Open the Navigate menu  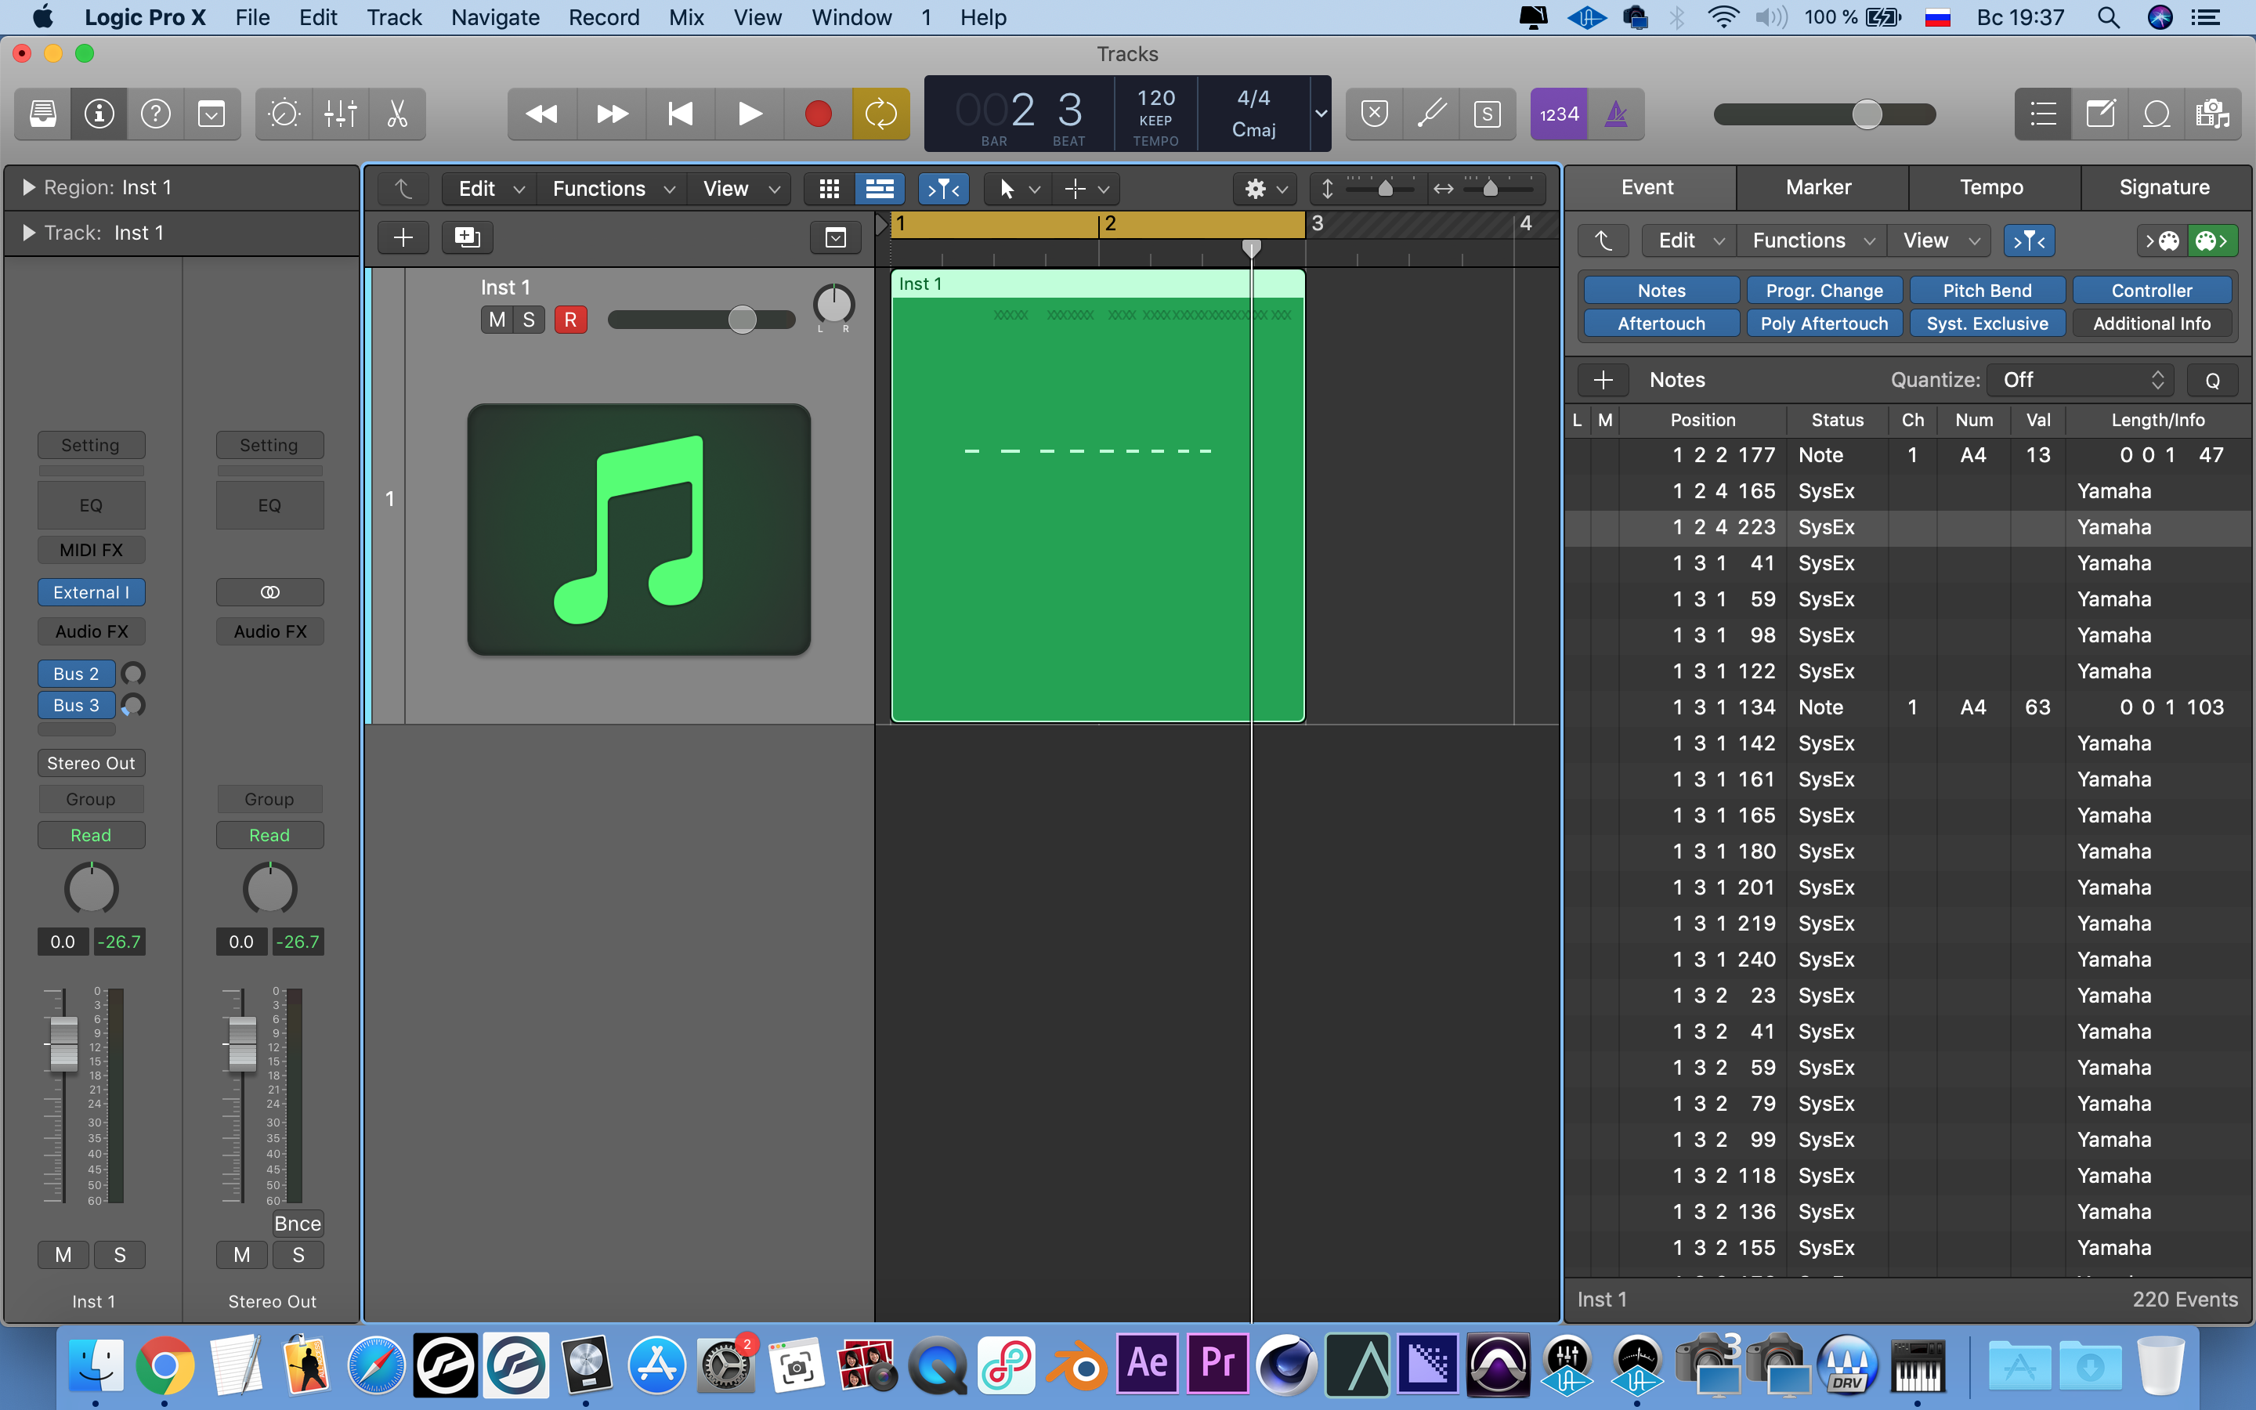pyautogui.click(x=495, y=18)
